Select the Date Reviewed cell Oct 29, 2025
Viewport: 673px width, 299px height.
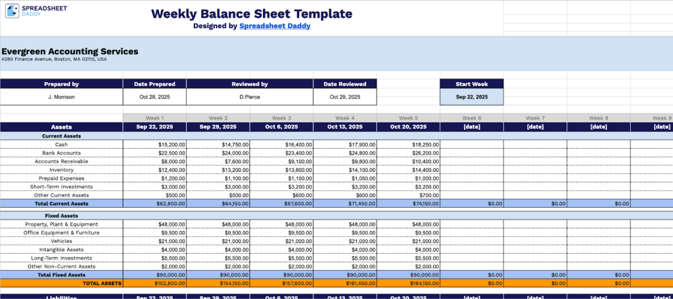click(x=345, y=96)
